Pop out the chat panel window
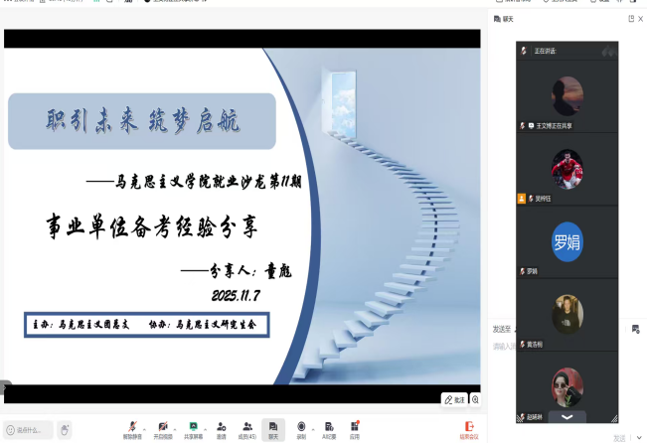647x443 pixels. point(630,19)
